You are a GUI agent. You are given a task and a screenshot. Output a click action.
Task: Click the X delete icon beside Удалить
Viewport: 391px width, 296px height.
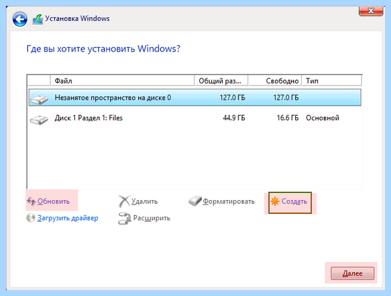point(124,201)
